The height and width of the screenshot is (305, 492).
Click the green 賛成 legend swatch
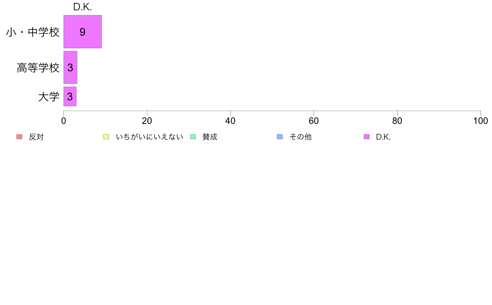pos(193,137)
